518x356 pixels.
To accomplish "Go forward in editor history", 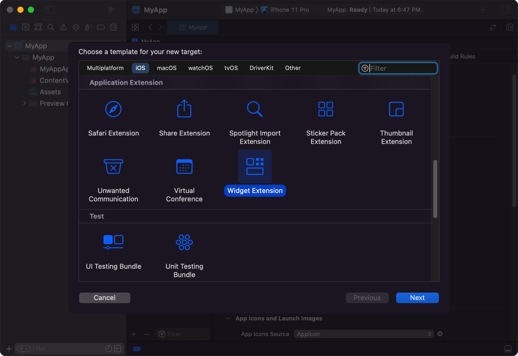I will [160, 27].
